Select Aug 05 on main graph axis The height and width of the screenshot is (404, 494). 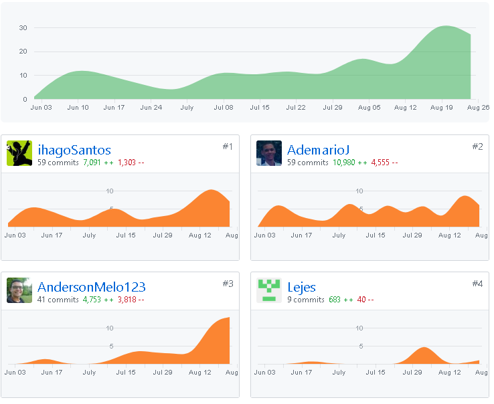click(x=369, y=108)
